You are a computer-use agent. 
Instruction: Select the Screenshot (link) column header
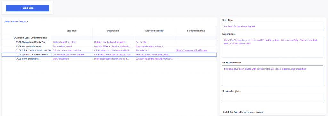tap(196, 31)
